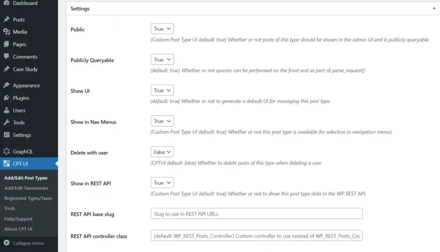Click the Show in REST API label
This screenshot has width=440, height=252.
click(x=91, y=183)
